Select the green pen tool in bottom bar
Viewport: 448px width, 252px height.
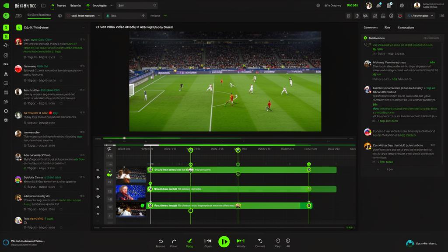point(189,241)
